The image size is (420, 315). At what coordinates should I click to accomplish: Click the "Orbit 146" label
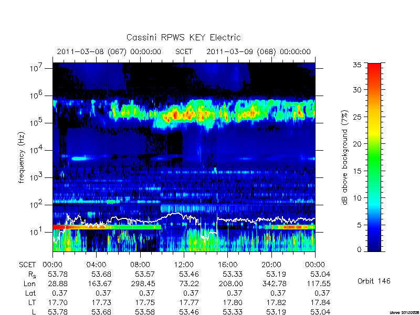point(374,281)
